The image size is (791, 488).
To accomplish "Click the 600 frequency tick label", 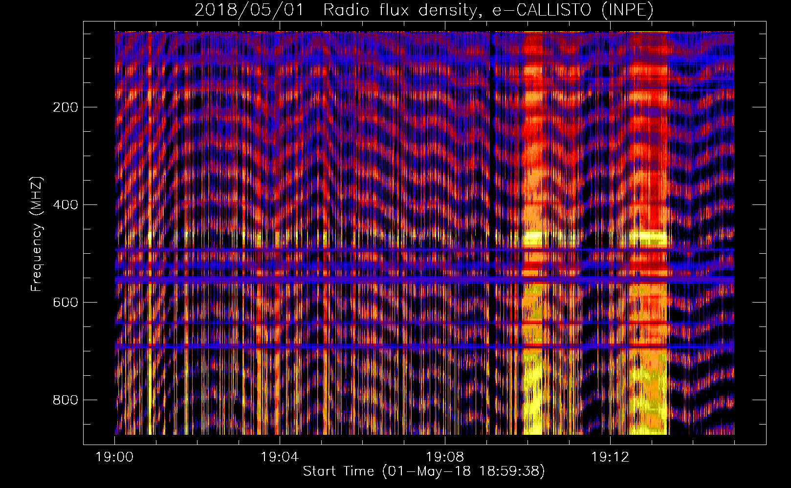I will coord(66,303).
